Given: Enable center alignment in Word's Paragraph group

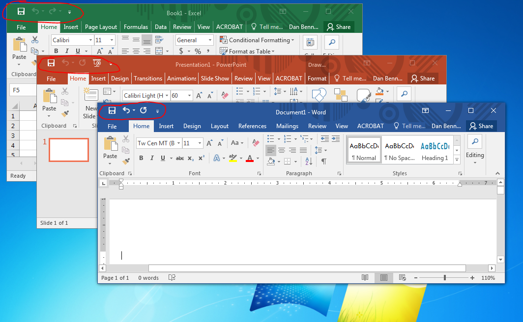Looking at the screenshot, I should pyautogui.click(x=282, y=150).
